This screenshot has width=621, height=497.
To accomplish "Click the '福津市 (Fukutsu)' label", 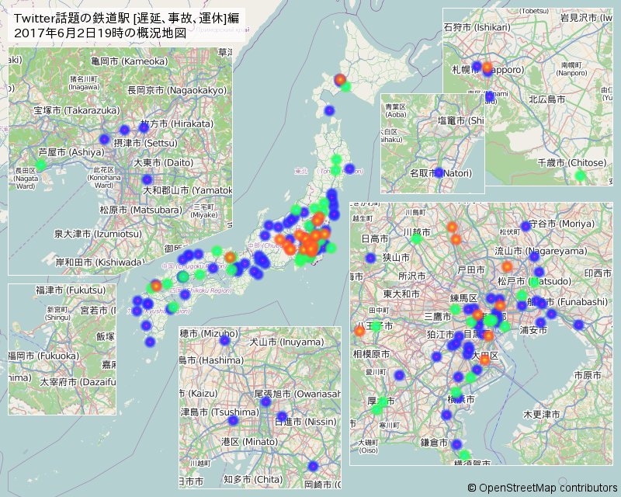I will (x=71, y=290).
